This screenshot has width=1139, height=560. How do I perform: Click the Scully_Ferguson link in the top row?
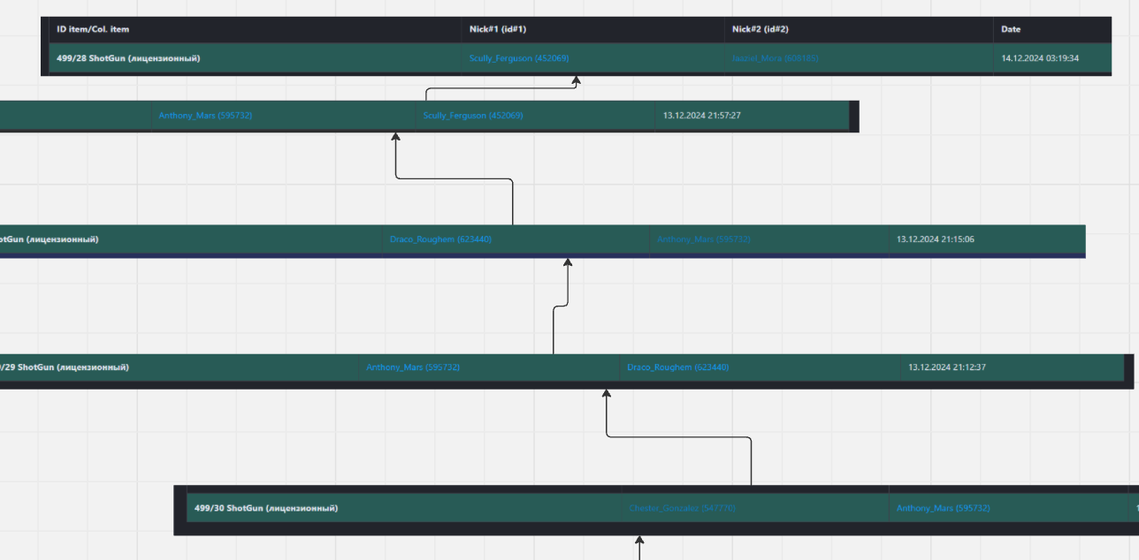[x=518, y=58]
